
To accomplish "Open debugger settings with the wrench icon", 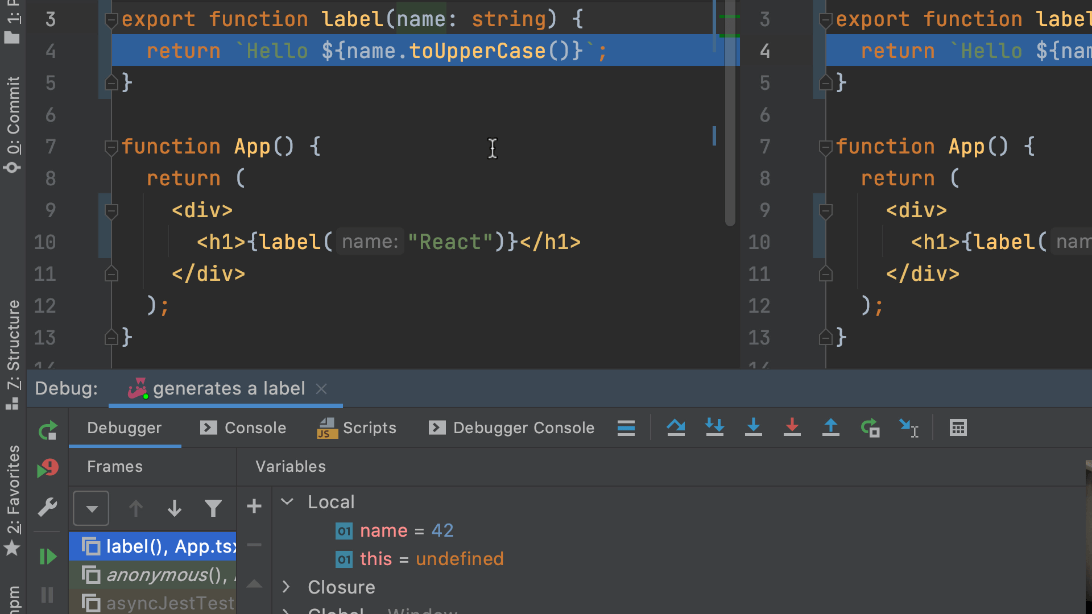I will [x=48, y=508].
